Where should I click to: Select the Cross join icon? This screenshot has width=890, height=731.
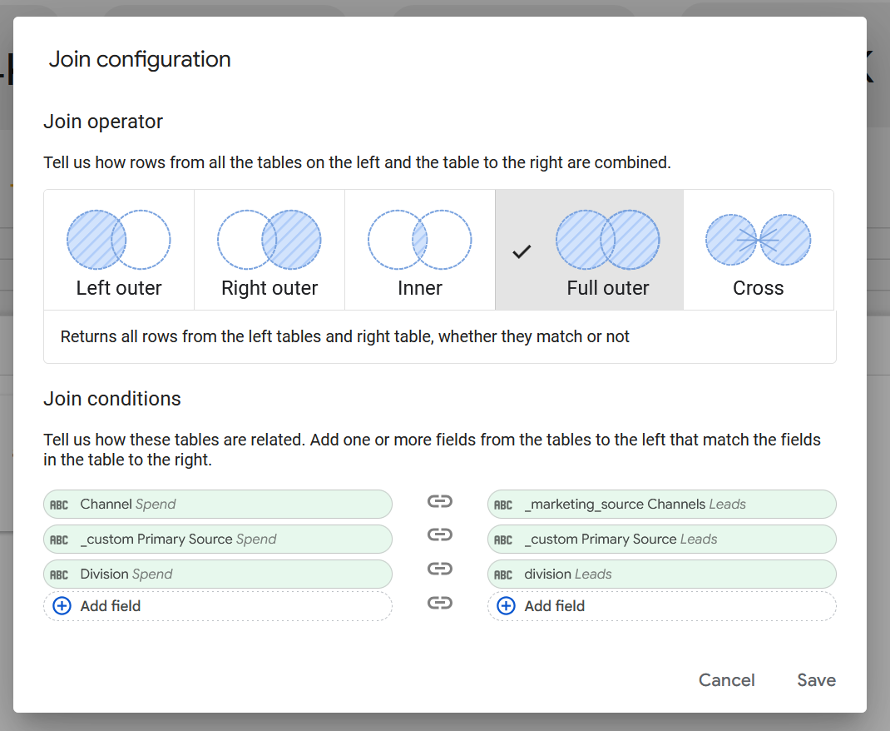758,240
